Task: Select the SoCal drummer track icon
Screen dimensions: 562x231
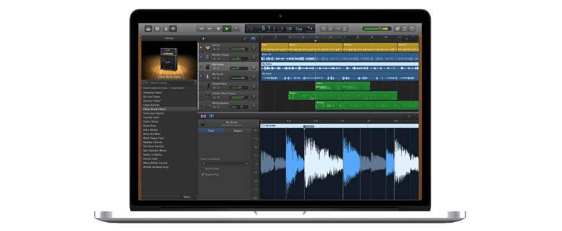Action: pyautogui.click(x=208, y=47)
